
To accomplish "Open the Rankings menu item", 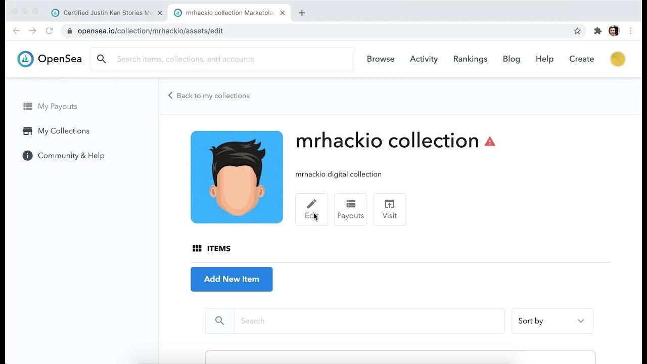I will point(470,59).
